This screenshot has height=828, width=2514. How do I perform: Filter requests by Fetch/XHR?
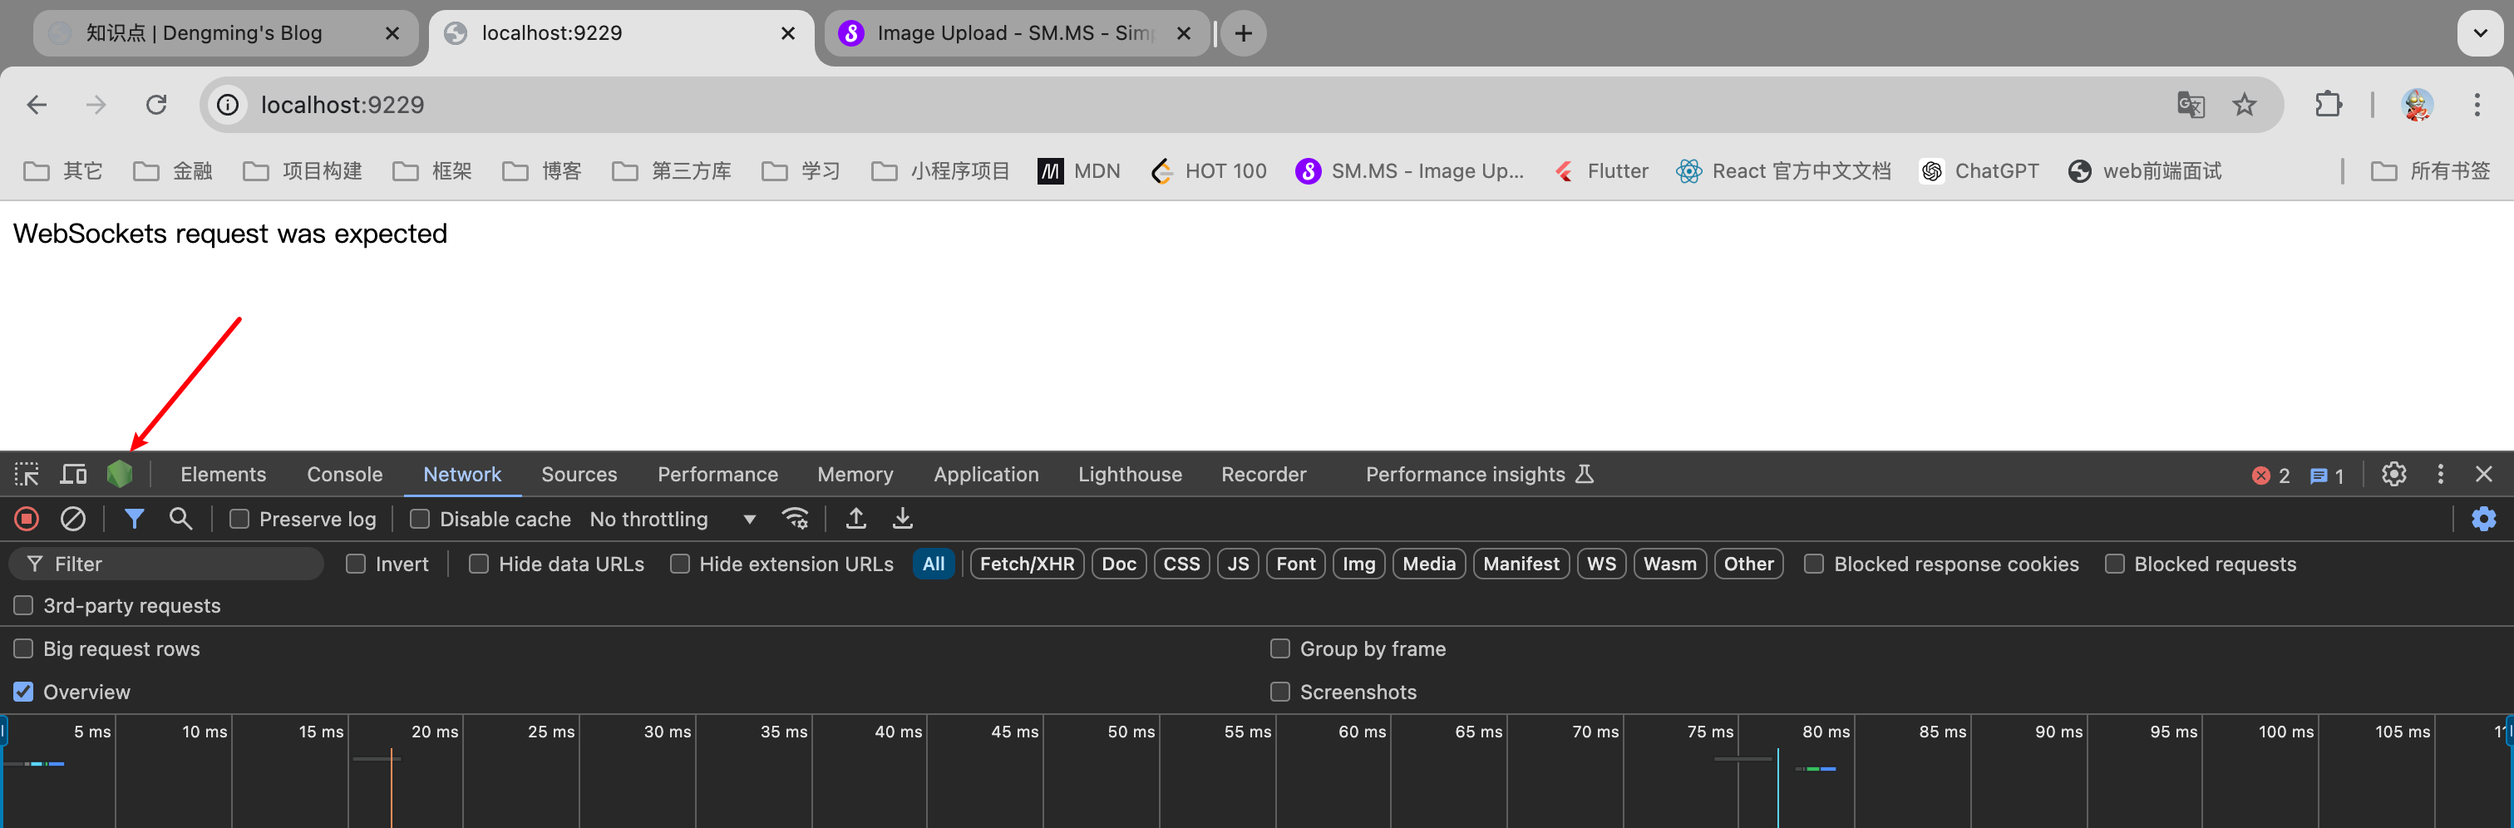[1027, 564]
